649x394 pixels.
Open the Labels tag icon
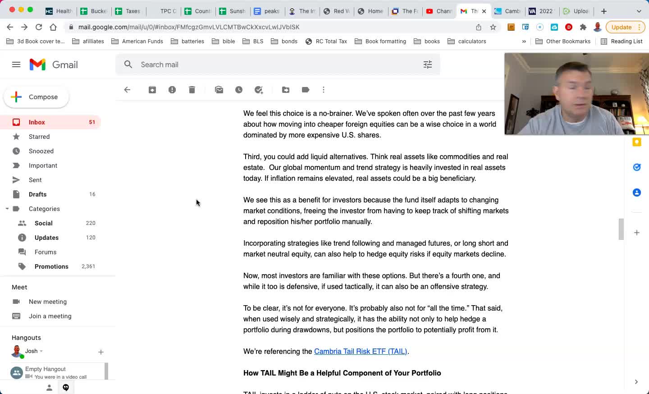tap(306, 90)
